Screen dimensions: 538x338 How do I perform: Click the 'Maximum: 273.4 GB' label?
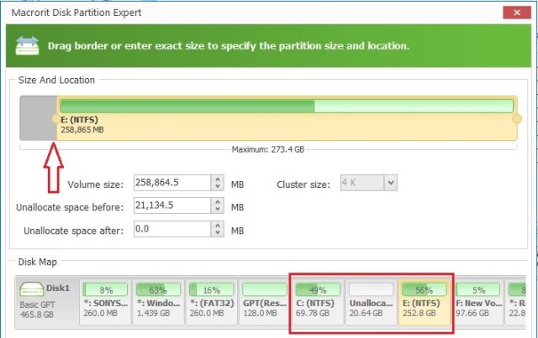[x=268, y=149]
